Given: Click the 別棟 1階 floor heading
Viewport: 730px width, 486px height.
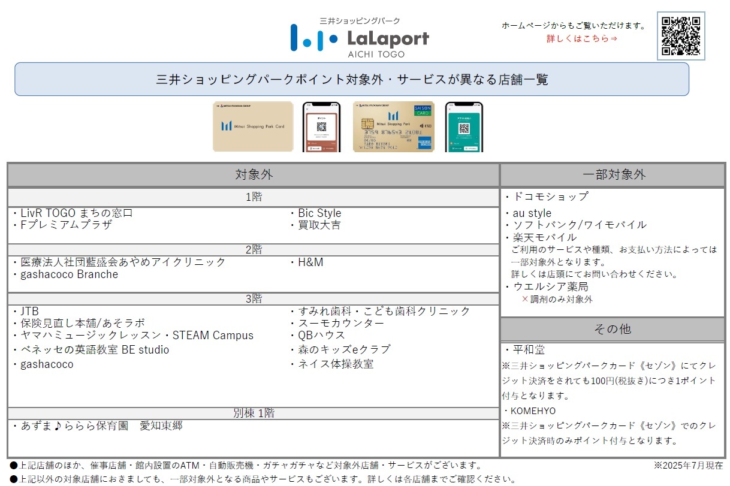Looking at the screenshot, I should click(254, 413).
